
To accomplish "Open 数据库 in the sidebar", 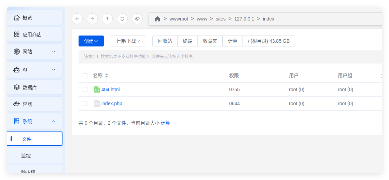I will pos(35,87).
